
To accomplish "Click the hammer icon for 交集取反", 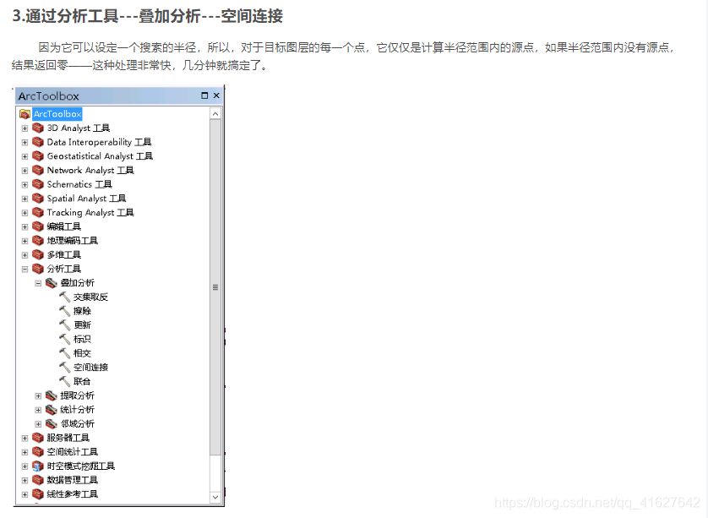I will click(65, 297).
